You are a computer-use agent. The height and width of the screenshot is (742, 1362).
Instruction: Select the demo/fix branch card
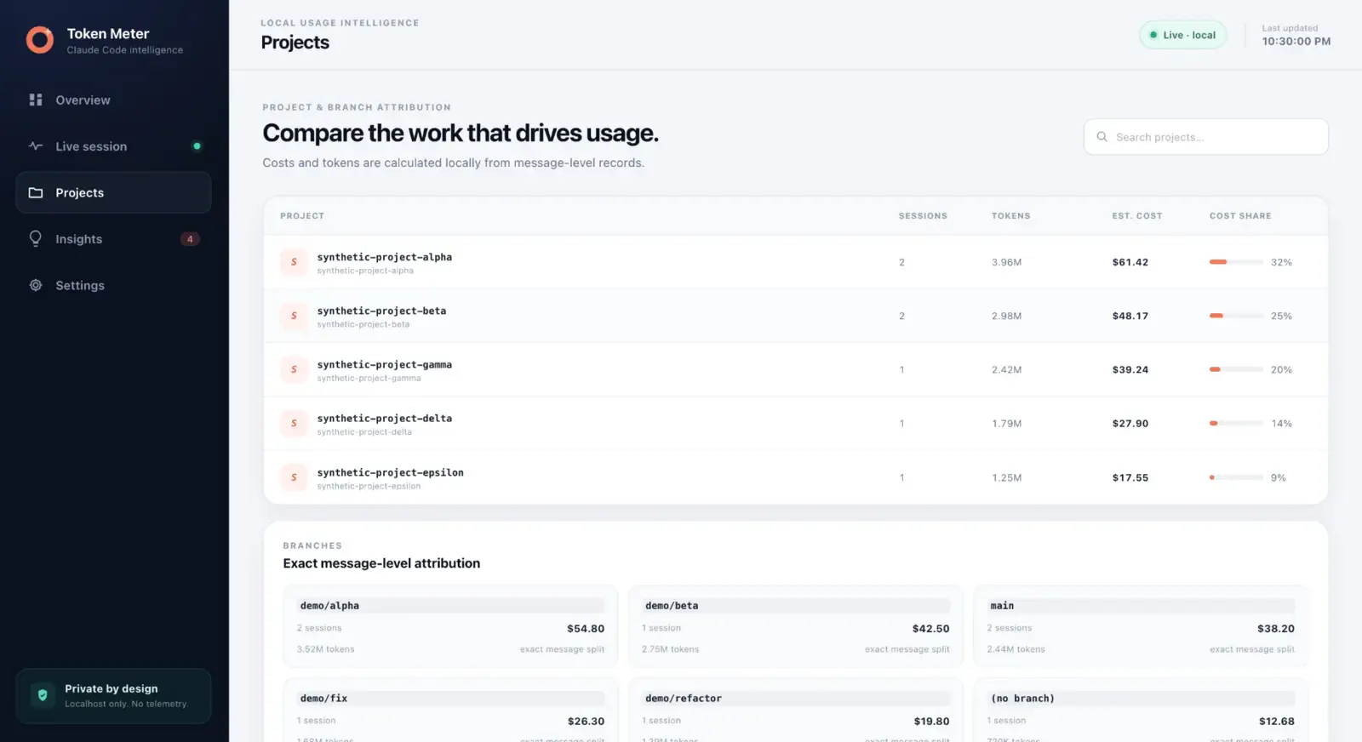[450, 710]
